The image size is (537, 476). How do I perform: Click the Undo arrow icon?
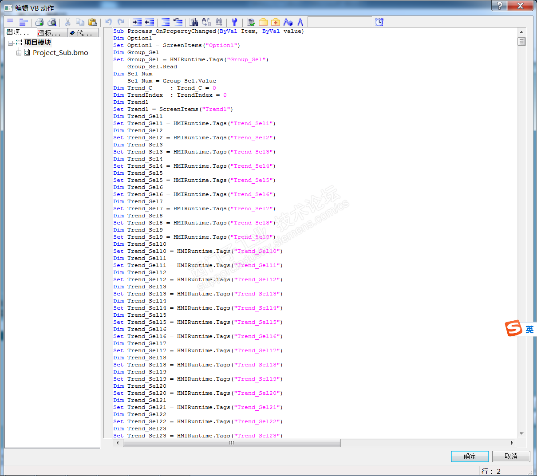coord(109,22)
